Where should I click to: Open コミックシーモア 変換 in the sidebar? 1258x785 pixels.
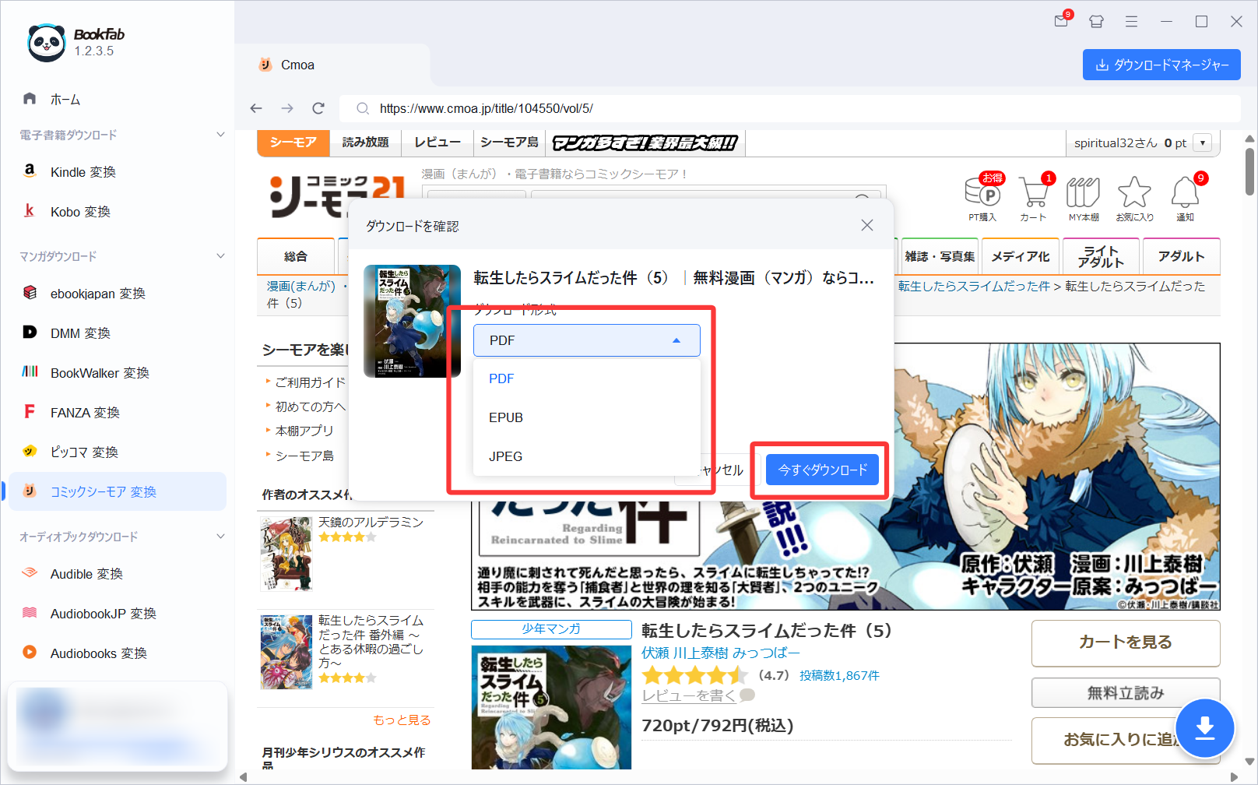click(117, 491)
